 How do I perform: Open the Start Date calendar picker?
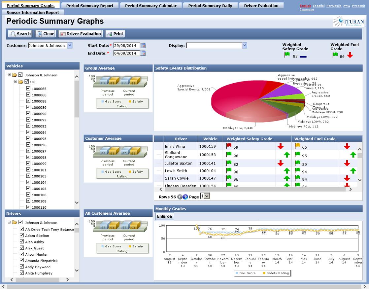(x=143, y=46)
